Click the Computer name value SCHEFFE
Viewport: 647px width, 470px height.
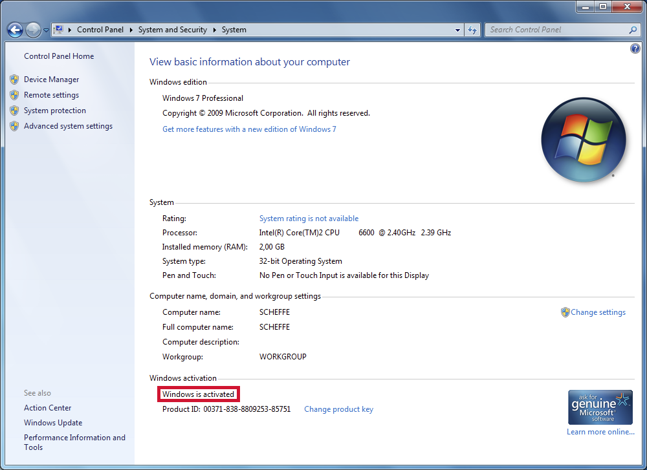point(274,312)
